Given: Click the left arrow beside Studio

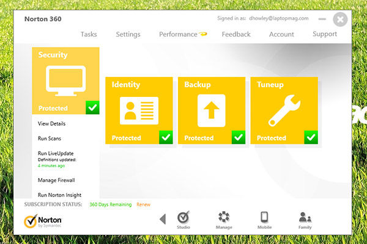Looking at the screenshot, I should click(x=163, y=219).
